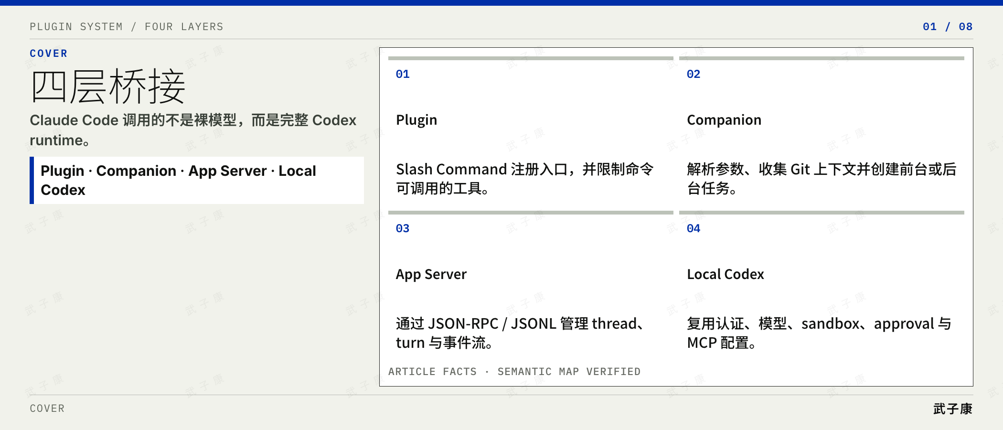This screenshot has width=1003, height=430.
Task: Click the subtitle starting 'Claude Code 调用的不是裸模型'
Action: [193, 130]
